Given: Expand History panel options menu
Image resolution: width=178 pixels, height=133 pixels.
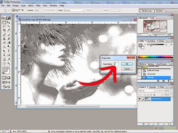Looking at the screenshot, I should click(172, 64).
